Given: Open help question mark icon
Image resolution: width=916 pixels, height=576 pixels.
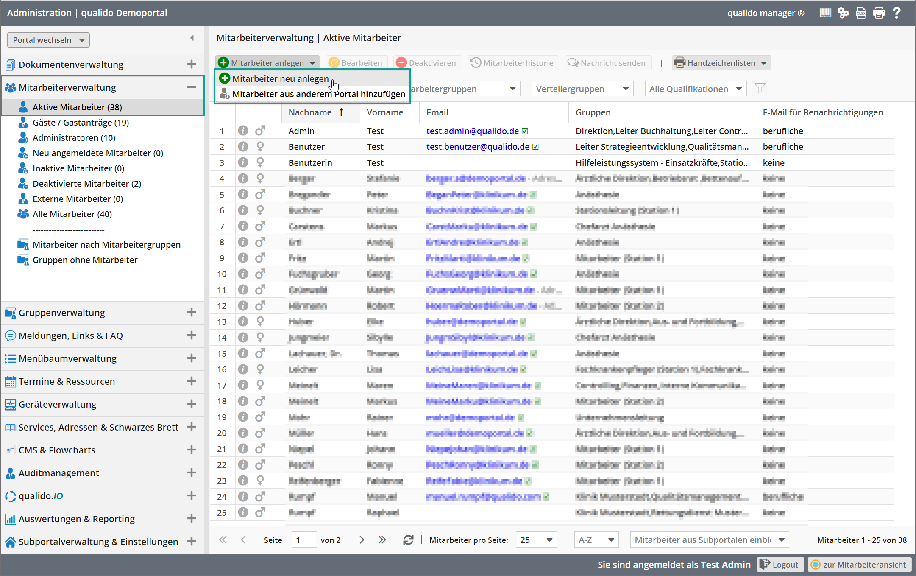Looking at the screenshot, I should pos(897,13).
